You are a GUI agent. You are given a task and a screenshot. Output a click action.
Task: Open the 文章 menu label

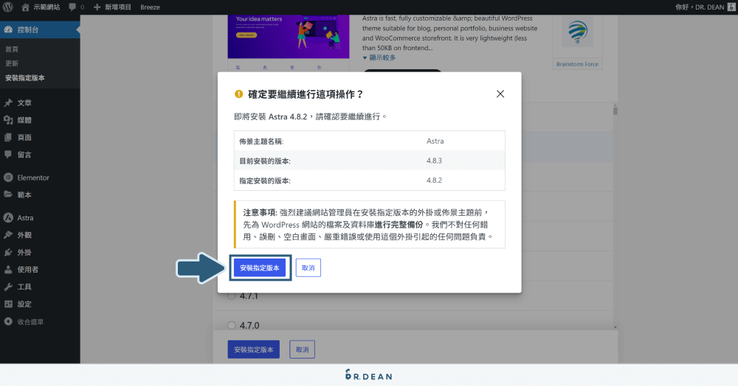(x=24, y=103)
